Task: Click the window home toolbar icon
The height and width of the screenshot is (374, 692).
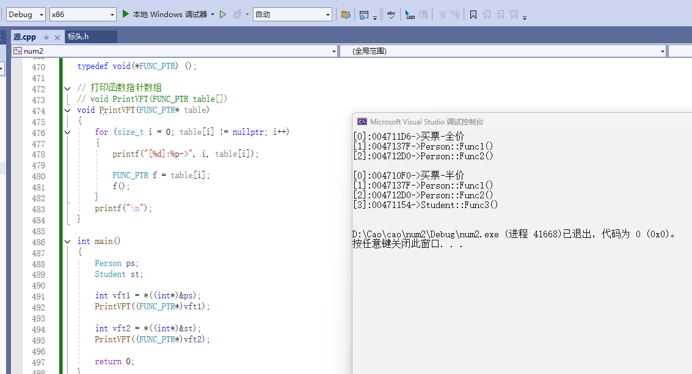Action: (x=363, y=15)
